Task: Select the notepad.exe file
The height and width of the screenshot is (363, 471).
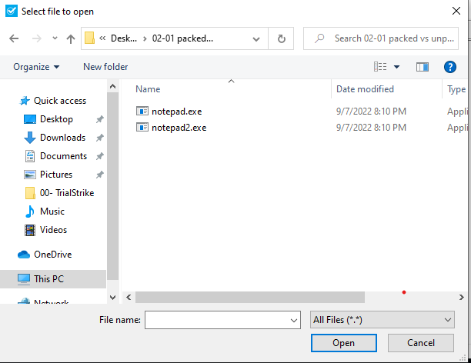Action: [176, 112]
